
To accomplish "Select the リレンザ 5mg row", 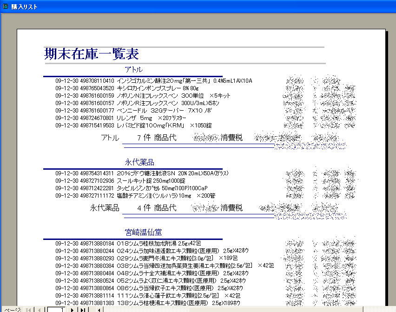I will [x=121, y=118].
